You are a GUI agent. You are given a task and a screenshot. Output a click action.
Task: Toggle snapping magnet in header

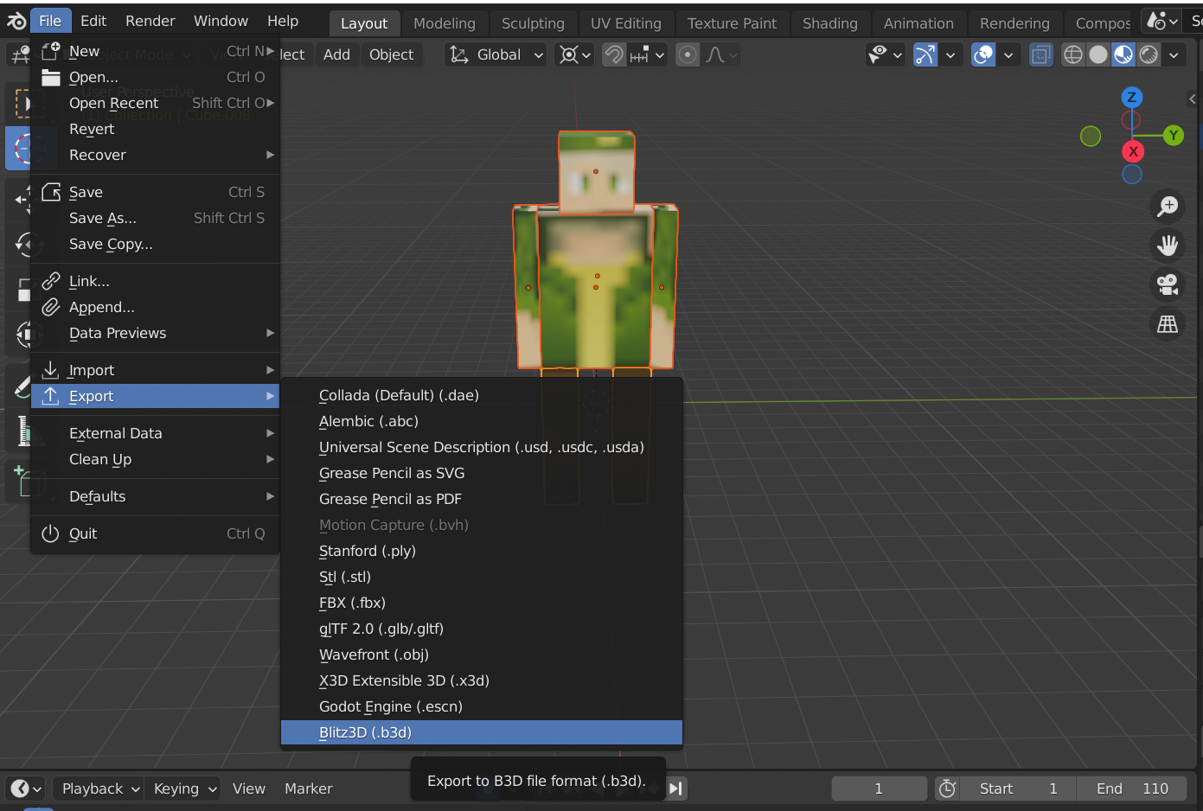click(x=614, y=54)
